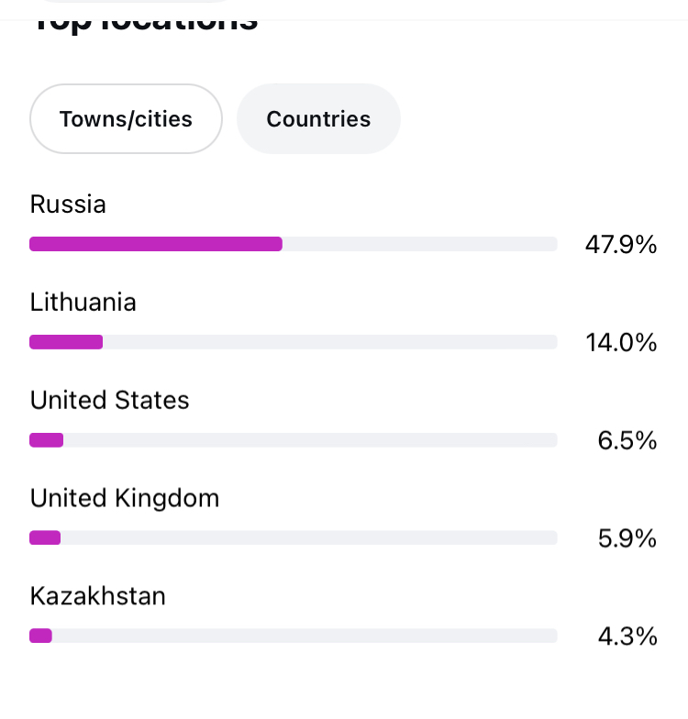
Task: Click Russia's purple filled bar segment
Action: 156,244
